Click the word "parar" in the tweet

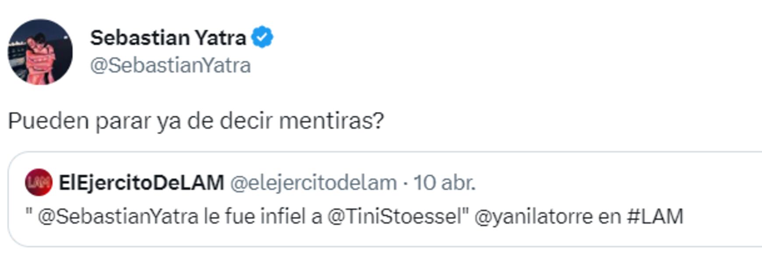coord(123,121)
